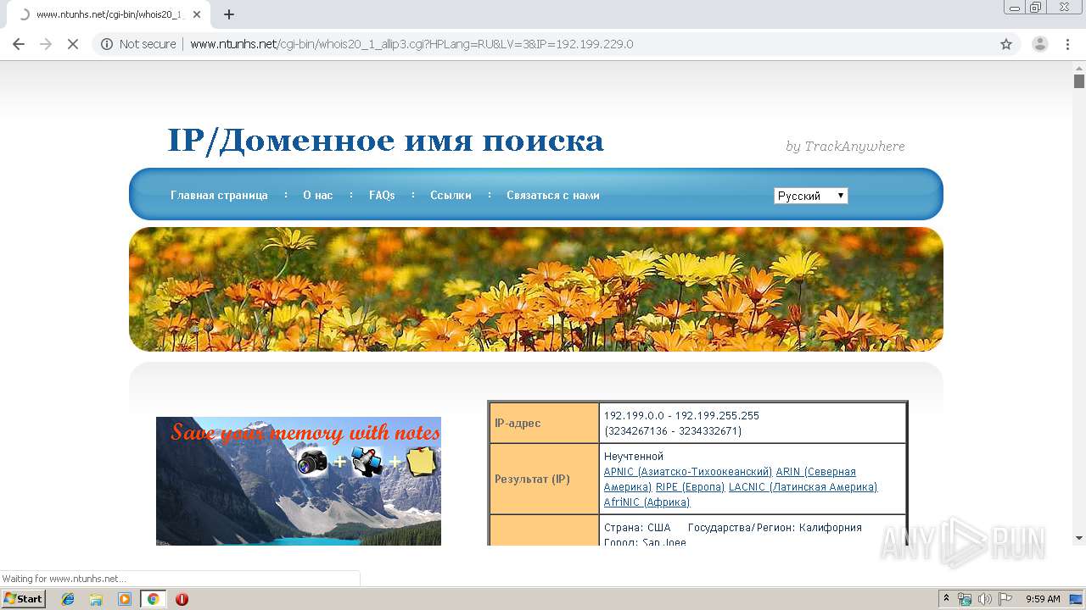Open the Связаться с нами menu item
Screen dimensions: 1086x610
553,195
